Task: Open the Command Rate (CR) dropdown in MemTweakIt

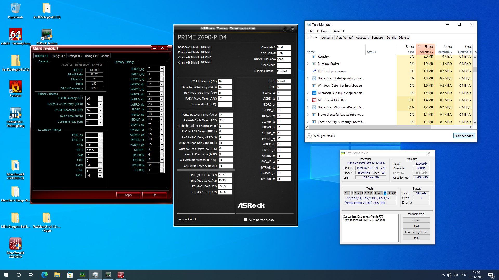Action: [100, 122]
